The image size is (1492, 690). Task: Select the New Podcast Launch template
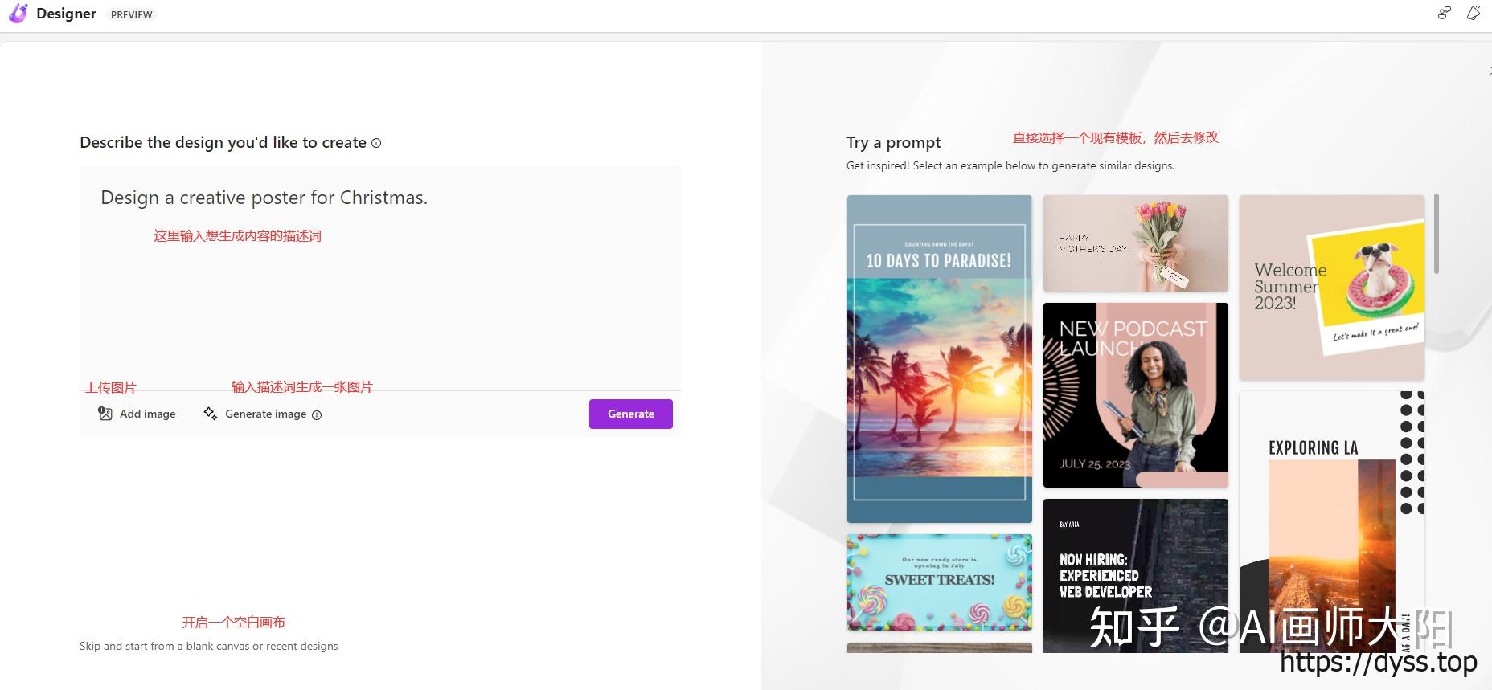click(x=1135, y=395)
